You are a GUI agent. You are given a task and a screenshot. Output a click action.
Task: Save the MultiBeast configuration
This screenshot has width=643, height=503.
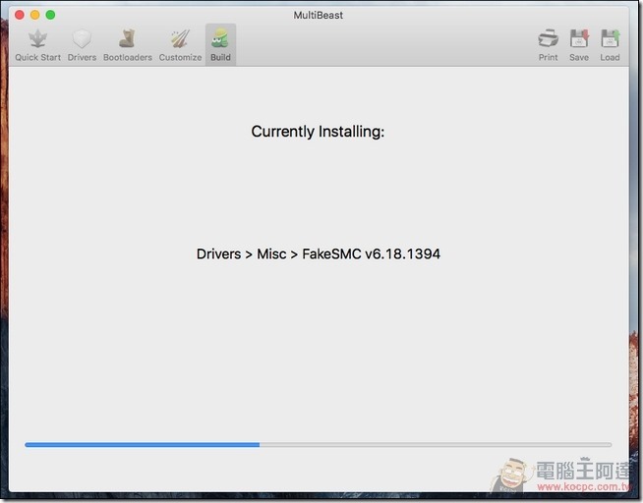tap(579, 45)
